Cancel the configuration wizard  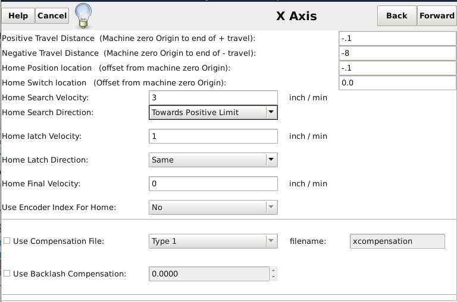(52, 15)
